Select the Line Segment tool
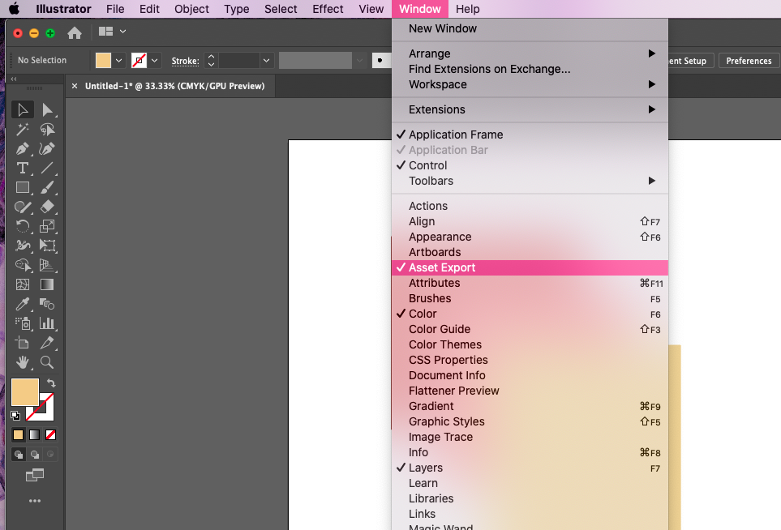Viewport: 781px width, 530px height. (47, 169)
